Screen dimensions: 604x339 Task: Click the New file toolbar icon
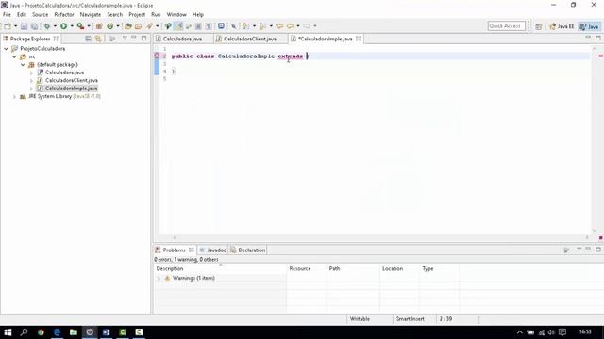tap(8, 26)
